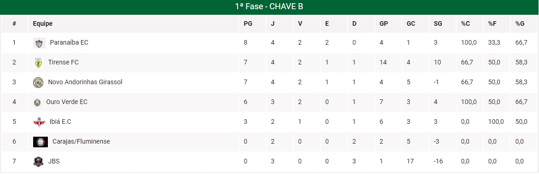
Task: Sort by the PG column header
Action: [248, 24]
